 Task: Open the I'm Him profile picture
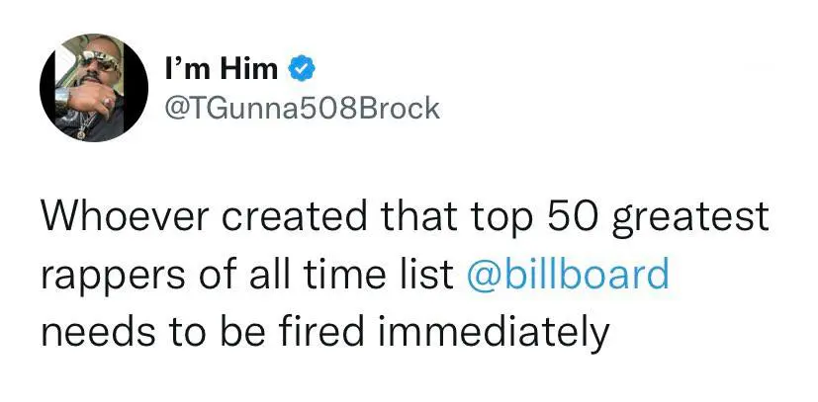[86, 87]
